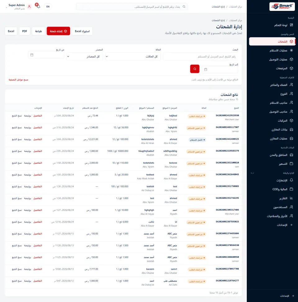Viewport: 298px width, 302px height.
Task: Click the top bar tracking search field
Action: click(132, 7)
